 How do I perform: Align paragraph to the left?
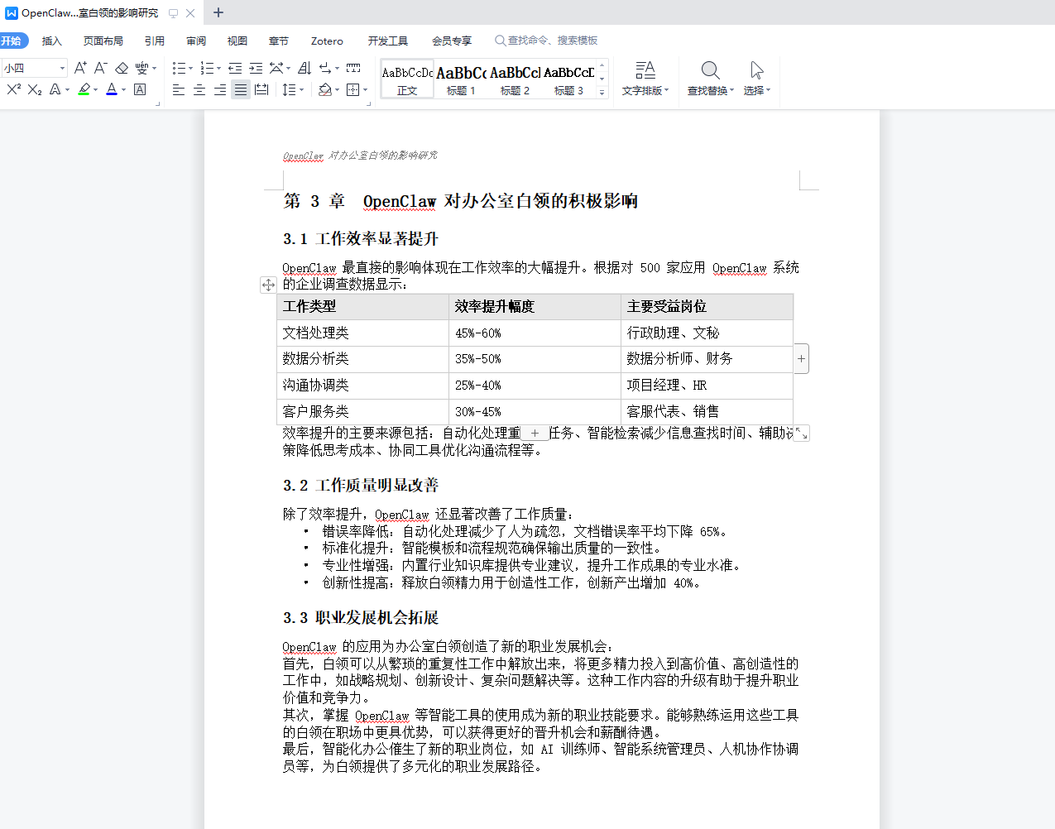[x=179, y=89]
